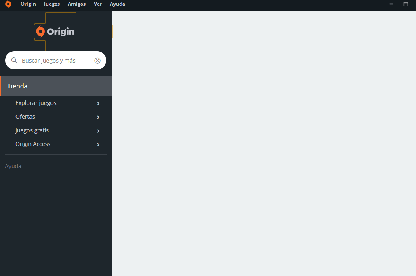
Task: Open Juegos gratis in the sidebar
Action: point(32,130)
